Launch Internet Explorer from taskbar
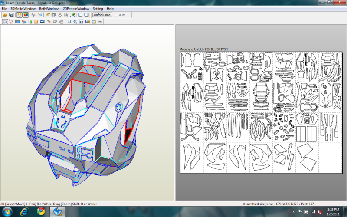The width and height of the screenshot is (347, 217). [24, 212]
